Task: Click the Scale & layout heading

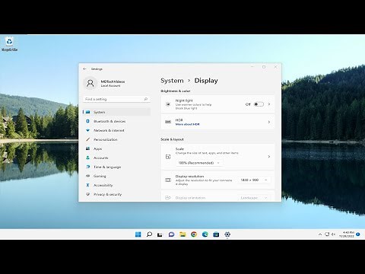Action: pos(172,139)
